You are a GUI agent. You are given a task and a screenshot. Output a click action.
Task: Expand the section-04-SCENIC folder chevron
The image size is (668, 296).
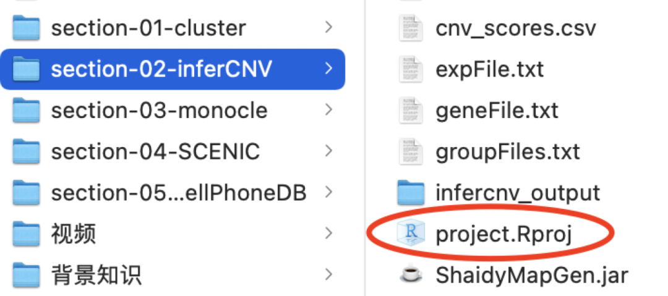coord(328,151)
